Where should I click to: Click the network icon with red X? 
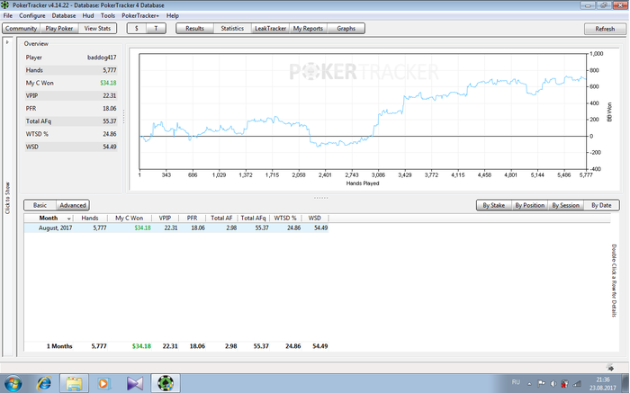point(564,384)
